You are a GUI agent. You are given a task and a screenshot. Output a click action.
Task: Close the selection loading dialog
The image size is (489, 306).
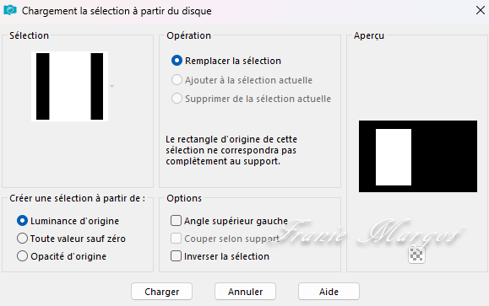[481, 10]
